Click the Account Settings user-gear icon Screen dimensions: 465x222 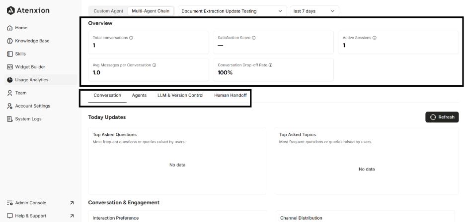[x=9, y=106]
